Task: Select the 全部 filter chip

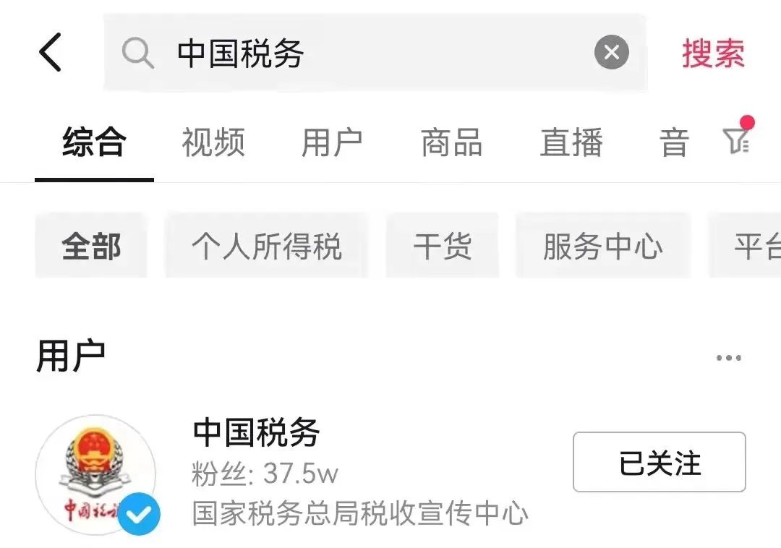Action: (x=91, y=245)
